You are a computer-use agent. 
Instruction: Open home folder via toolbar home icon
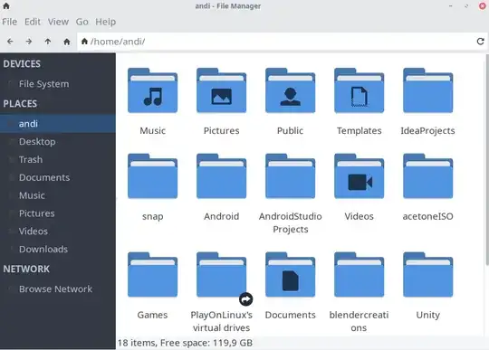pyautogui.click(x=67, y=42)
